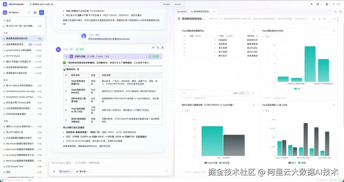Toggle the top5均值 legend swatch
The image size is (344, 182).
206,163
